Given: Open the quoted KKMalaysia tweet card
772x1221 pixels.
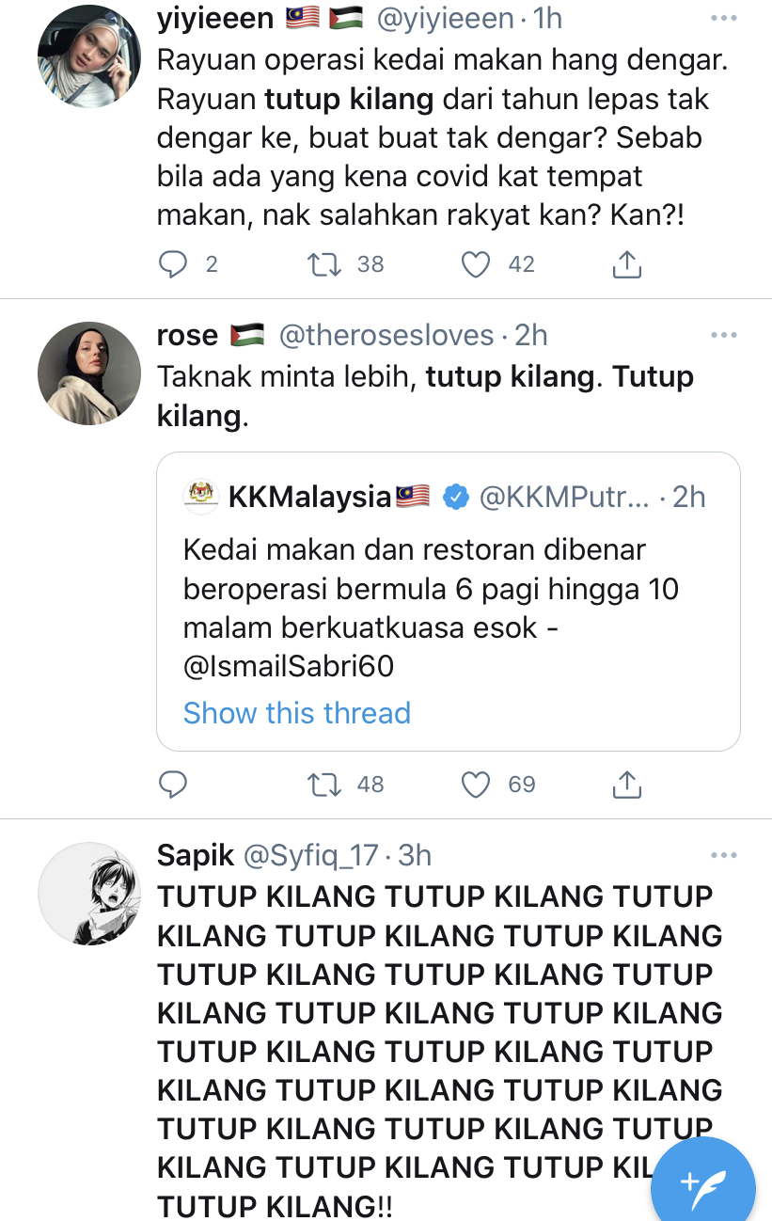Looking at the screenshot, I should [449, 601].
